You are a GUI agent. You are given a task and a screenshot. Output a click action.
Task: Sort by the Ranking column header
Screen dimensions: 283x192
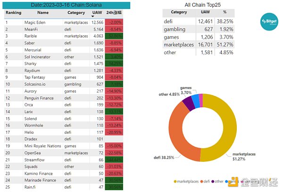(x=13, y=13)
